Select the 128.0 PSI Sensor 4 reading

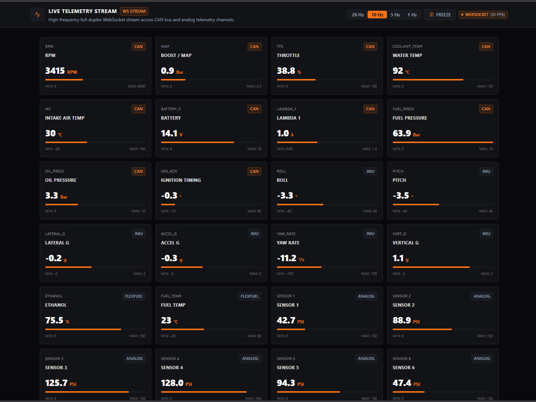[x=177, y=383]
